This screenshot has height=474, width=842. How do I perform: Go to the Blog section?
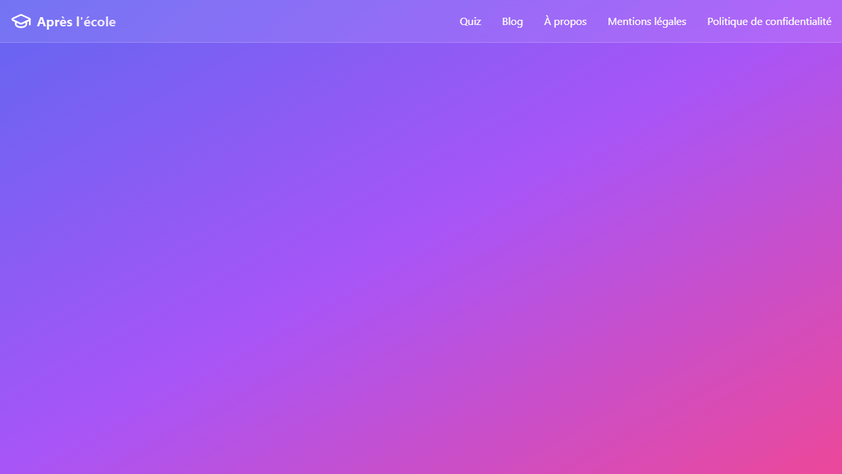tap(512, 21)
